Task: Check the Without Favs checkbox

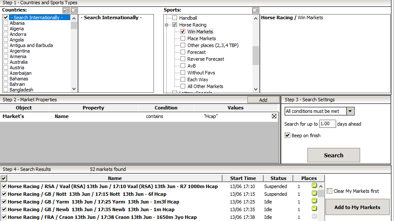Action: coord(183,73)
